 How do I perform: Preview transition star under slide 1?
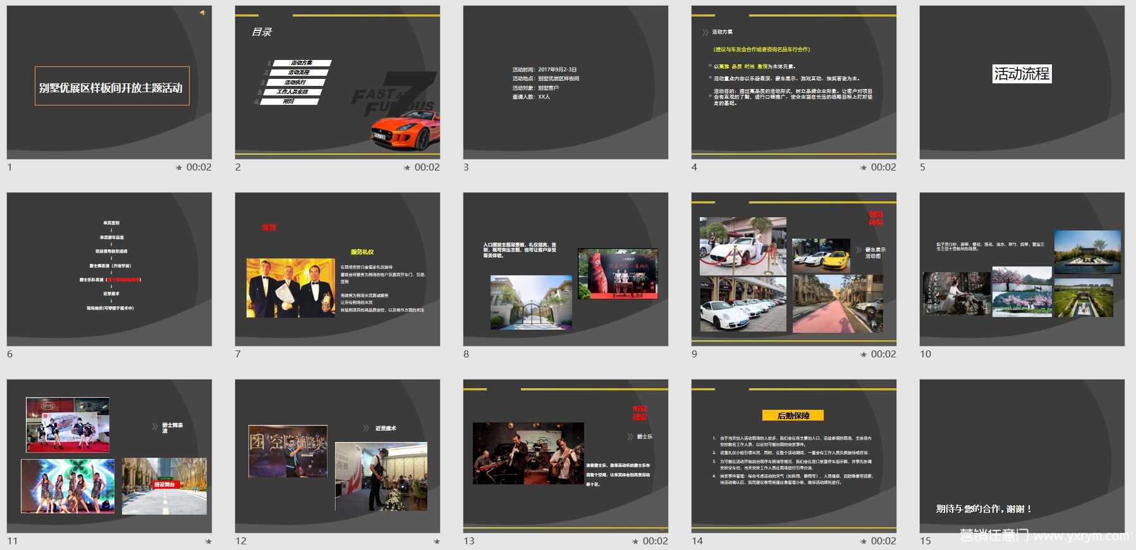point(179,167)
